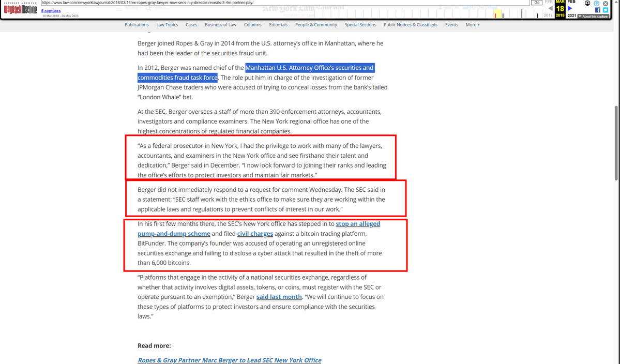Click the Wayback Machine logo

21,10
